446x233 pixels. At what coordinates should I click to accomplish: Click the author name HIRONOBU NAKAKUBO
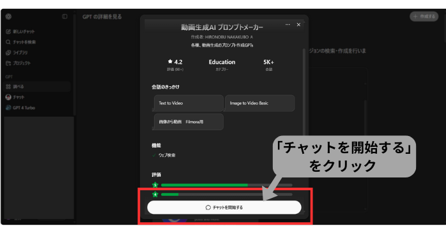227,37
